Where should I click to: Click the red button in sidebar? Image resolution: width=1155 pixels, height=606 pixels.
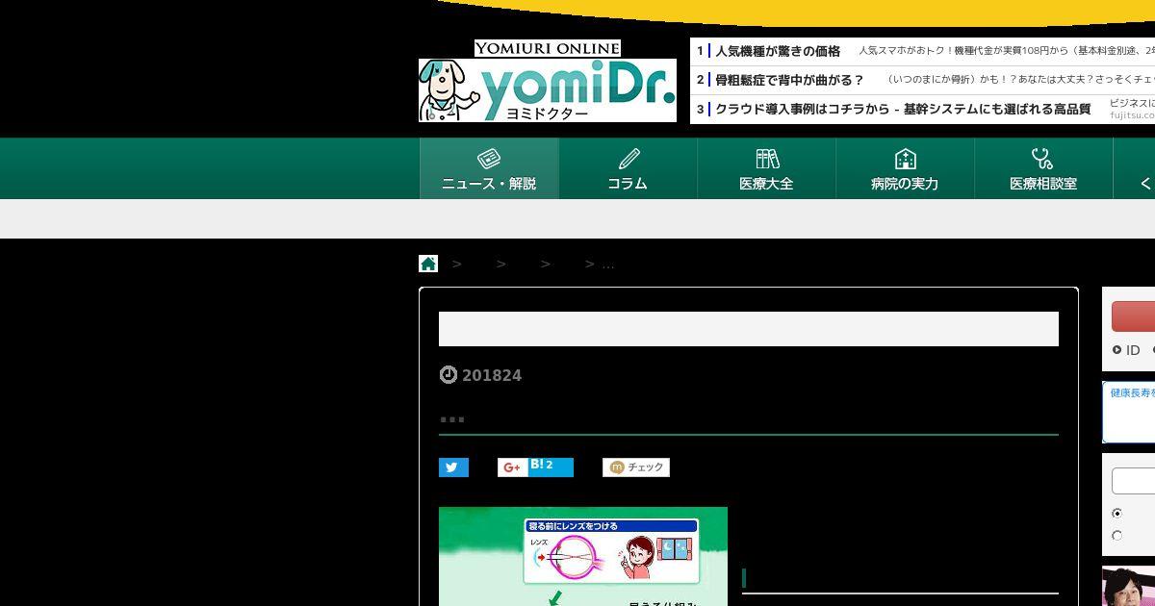coord(1134,316)
